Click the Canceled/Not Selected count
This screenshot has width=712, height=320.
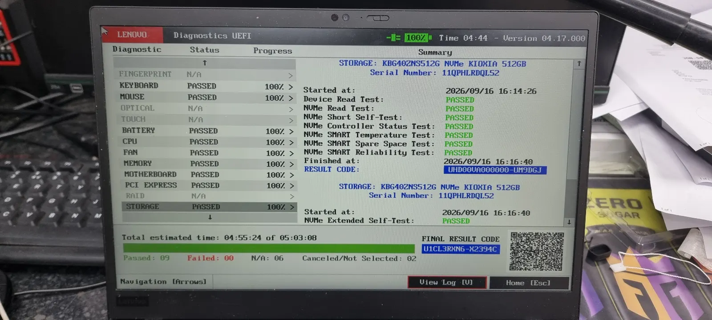click(359, 258)
